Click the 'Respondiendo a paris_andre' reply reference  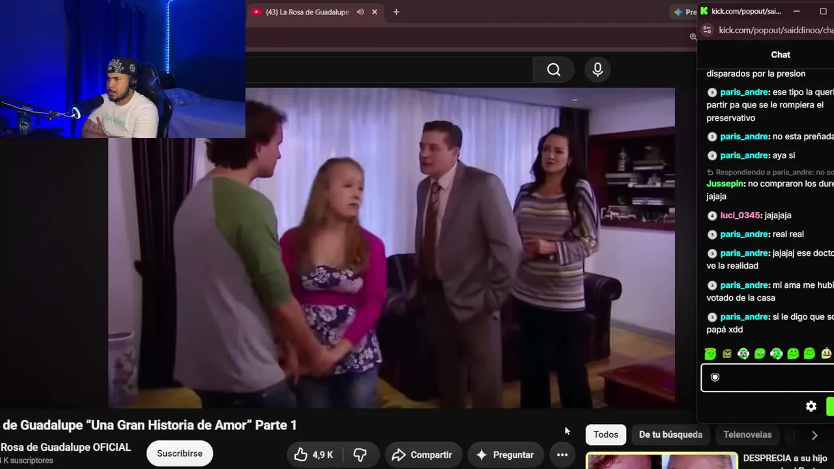point(770,172)
